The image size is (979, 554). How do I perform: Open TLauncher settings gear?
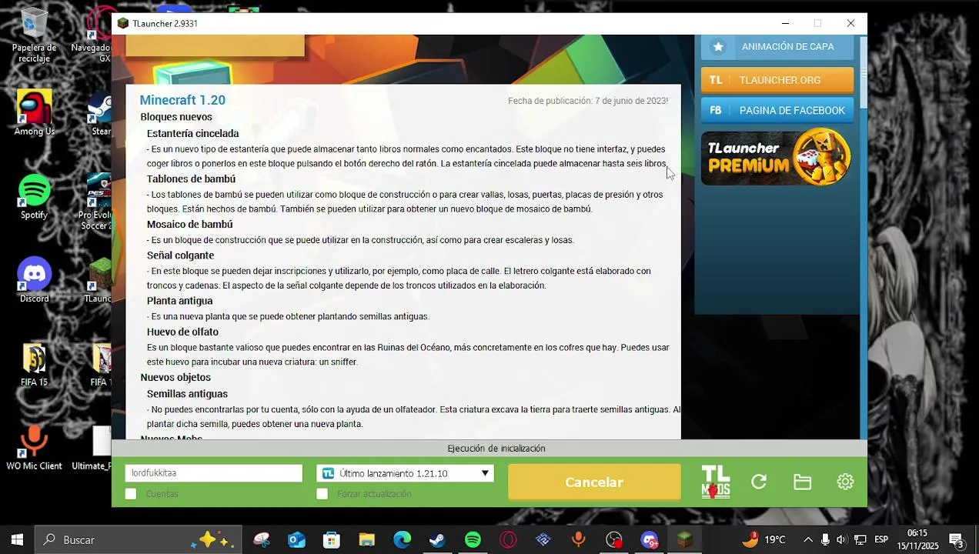coord(845,482)
